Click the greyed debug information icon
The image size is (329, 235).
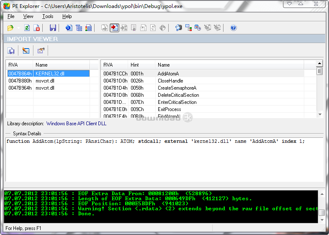point(153,28)
